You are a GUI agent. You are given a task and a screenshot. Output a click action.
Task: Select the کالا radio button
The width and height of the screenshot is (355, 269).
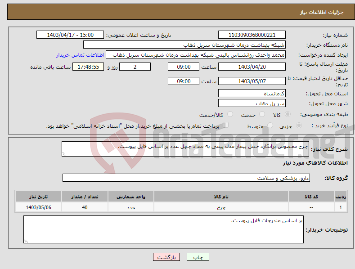click(288, 114)
